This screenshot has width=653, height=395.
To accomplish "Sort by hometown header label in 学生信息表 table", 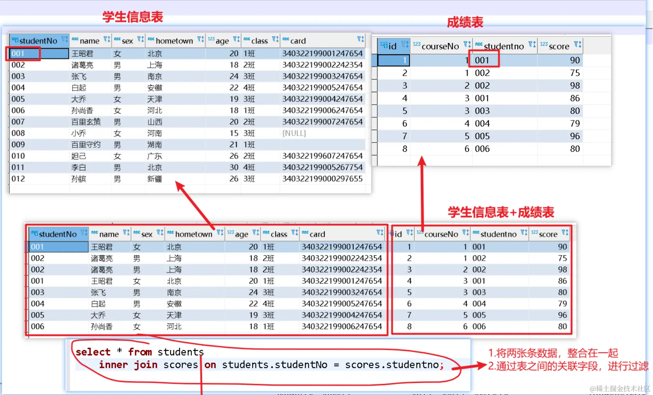I will point(174,41).
